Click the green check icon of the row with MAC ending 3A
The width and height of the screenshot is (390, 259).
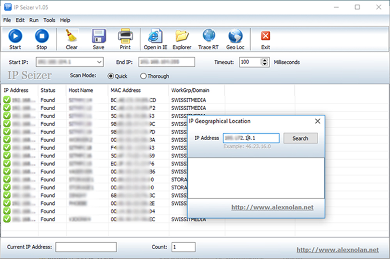[x=7, y=140]
